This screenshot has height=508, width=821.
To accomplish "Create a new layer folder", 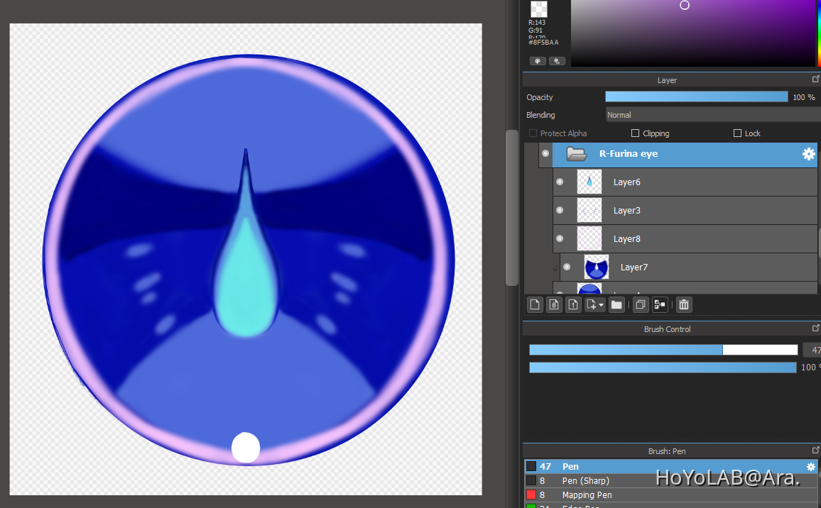I will click(x=616, y=304).
